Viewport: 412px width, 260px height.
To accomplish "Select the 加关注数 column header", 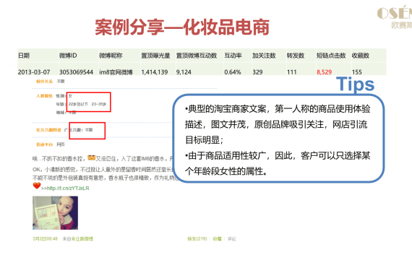I will coord(264,56).
